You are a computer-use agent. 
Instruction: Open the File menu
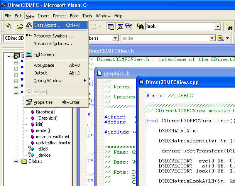(x=8, y=16)
